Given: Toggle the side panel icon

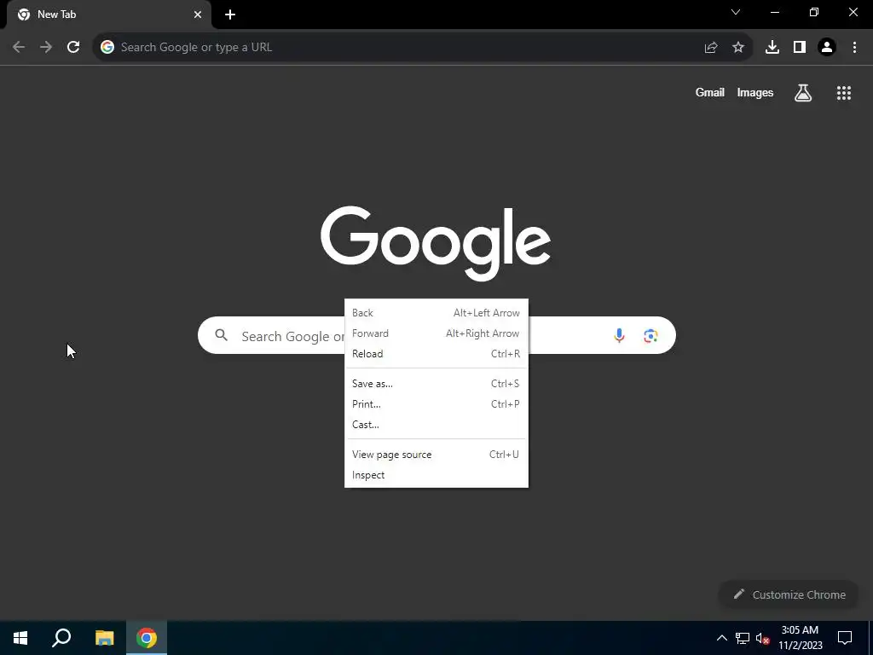Looking at the screenshot, I should [x=800, y=48].
